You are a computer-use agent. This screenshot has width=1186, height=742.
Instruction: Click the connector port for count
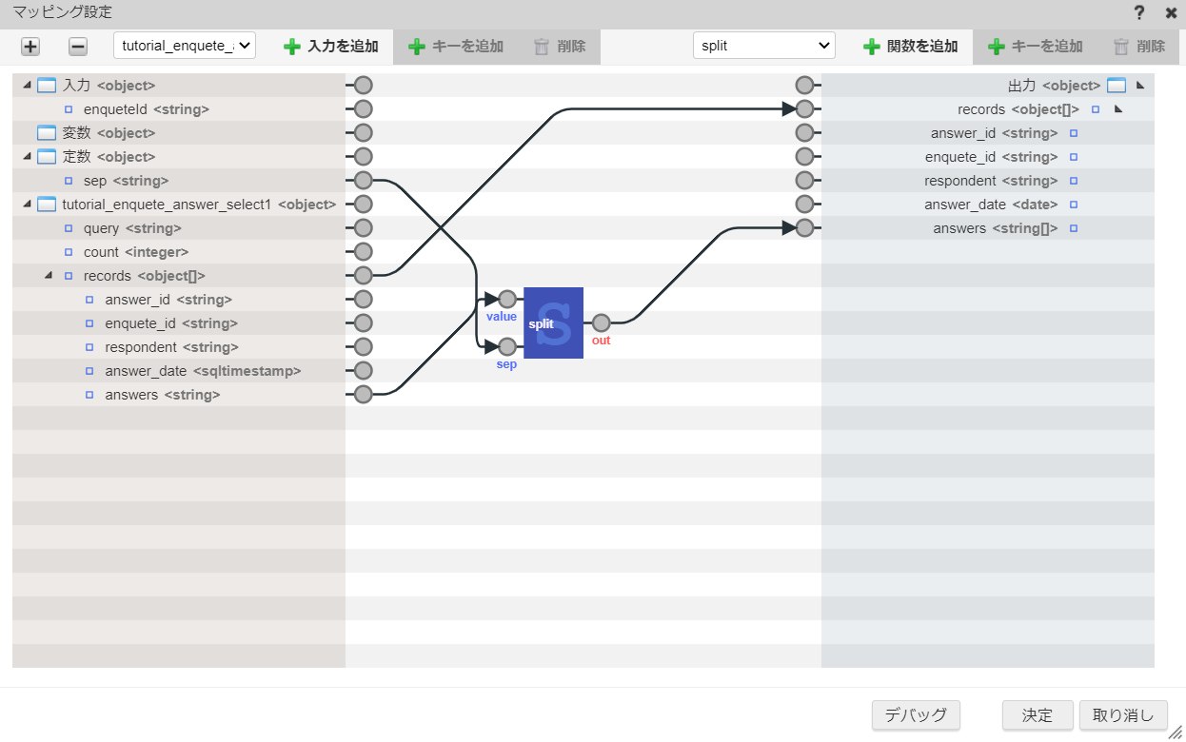tap(363, 252)
